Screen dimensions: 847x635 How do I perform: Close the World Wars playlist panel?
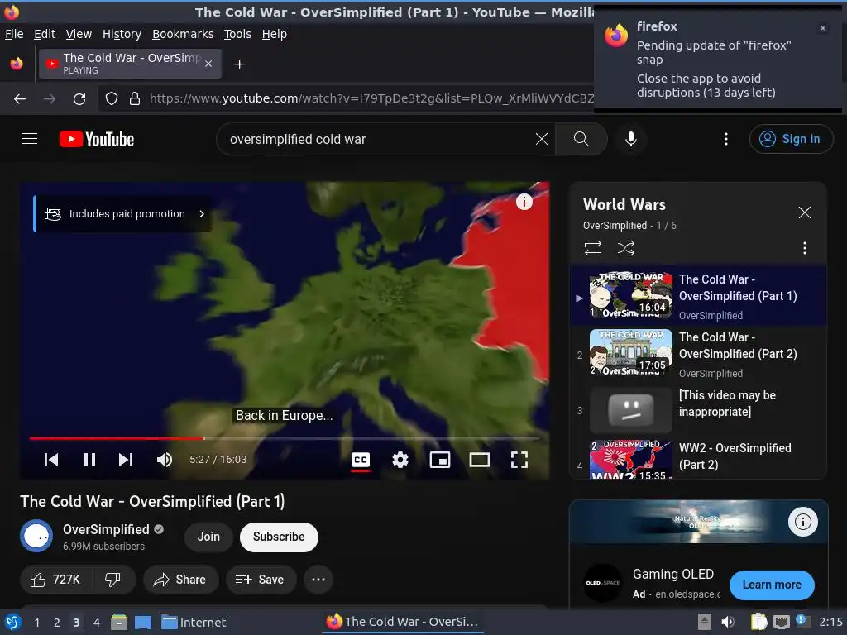click(805, 212)
